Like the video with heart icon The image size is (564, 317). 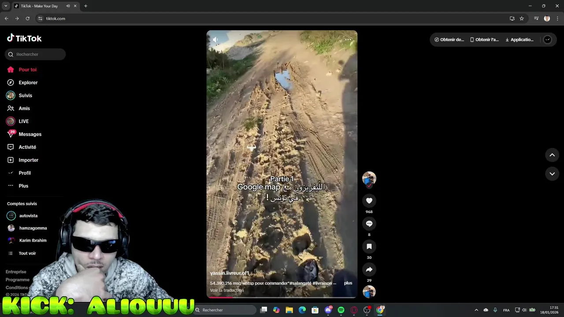click(x=369, y=201)
